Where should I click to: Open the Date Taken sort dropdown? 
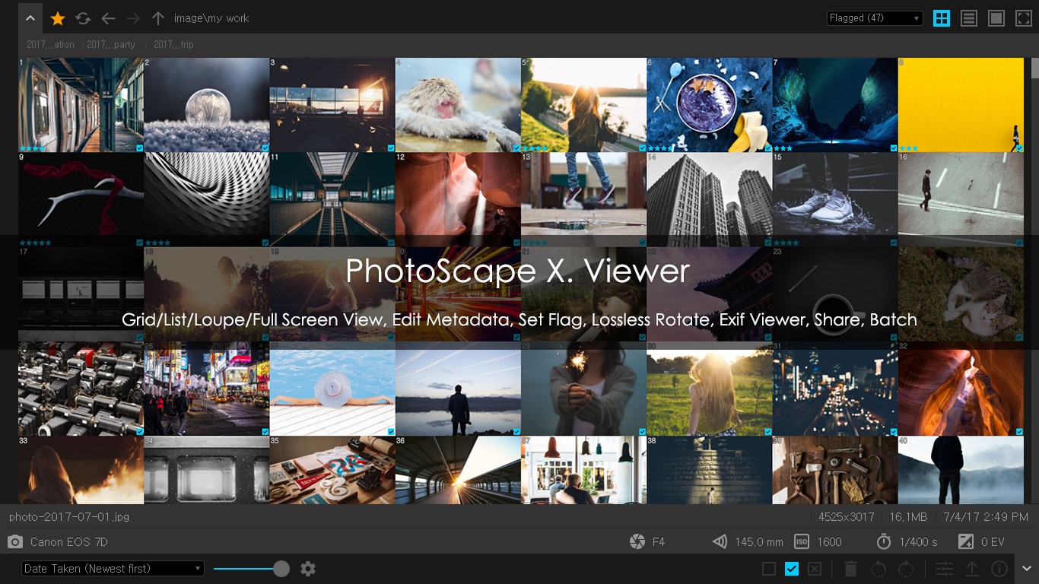(112, 568)
